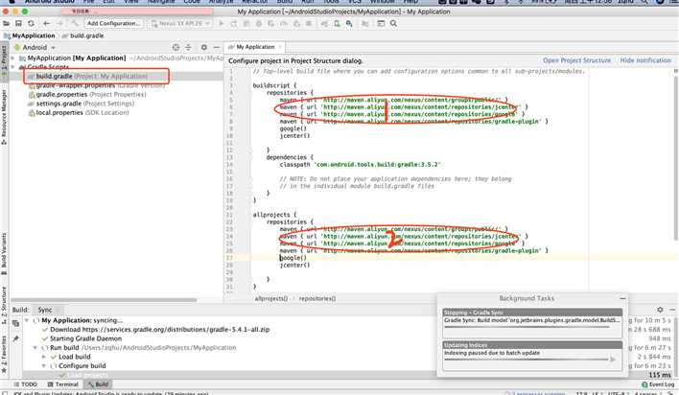The image size is (679, 395).
Task: Click the repositories{} breadcrumb
Action: (x=317, y=298)
